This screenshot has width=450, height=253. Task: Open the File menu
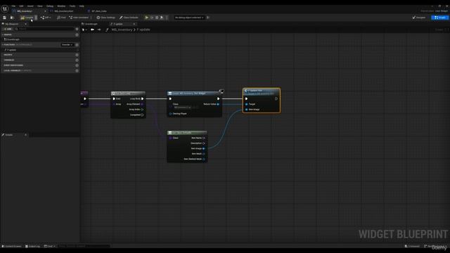13,6
